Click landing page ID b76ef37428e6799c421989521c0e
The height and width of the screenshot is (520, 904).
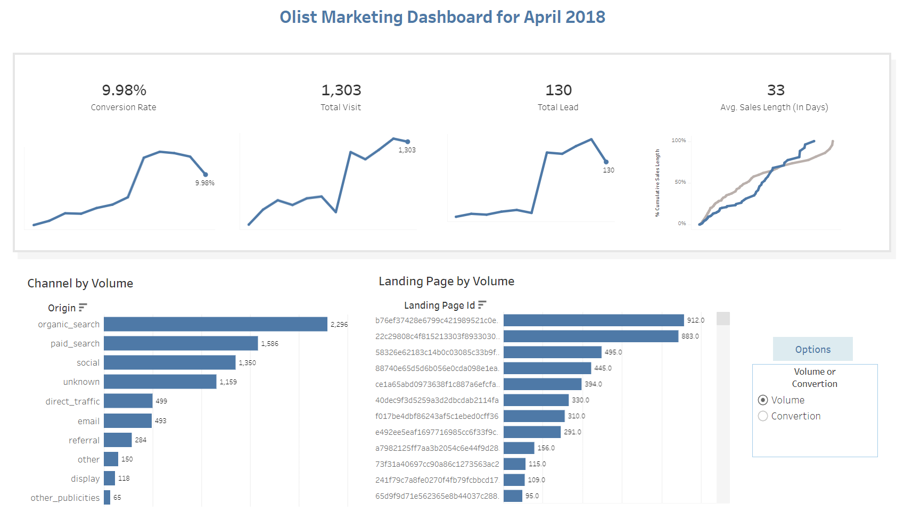point(437,320)
